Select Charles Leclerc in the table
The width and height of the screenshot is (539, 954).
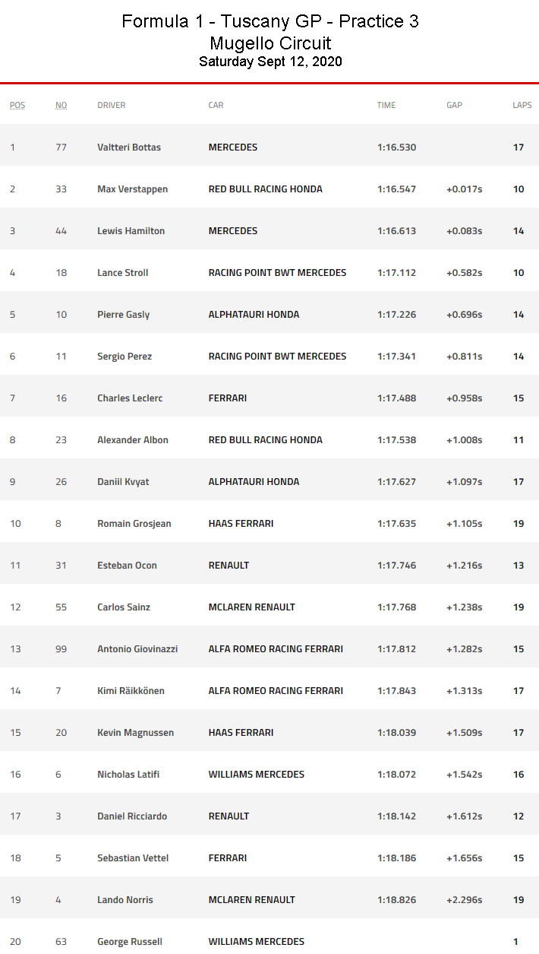[x=130, y=398]
